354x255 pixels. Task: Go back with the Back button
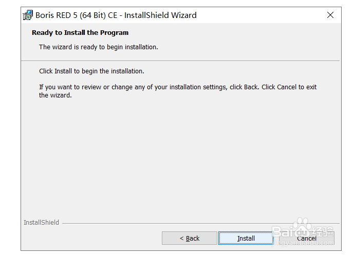(190, 238)
